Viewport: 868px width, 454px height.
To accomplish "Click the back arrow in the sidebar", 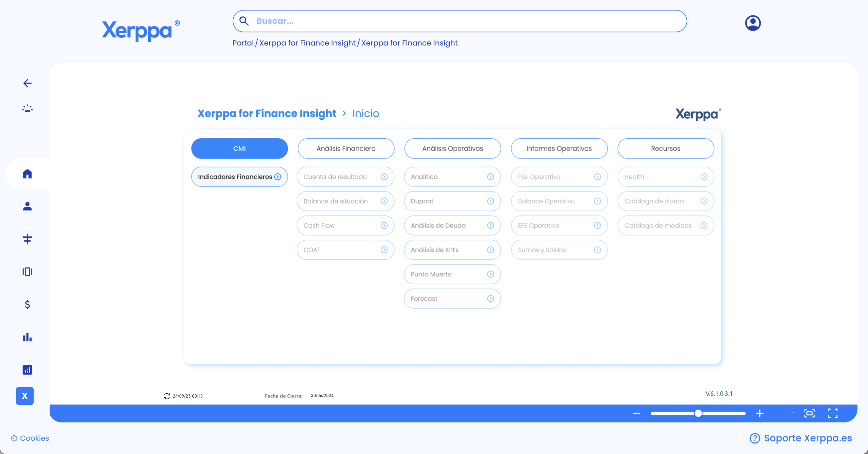I will (x=27, y=83).
